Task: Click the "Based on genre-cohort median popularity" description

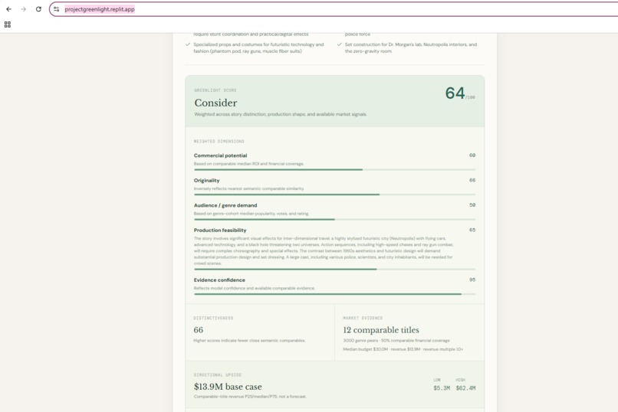Action: click(251, 214)
